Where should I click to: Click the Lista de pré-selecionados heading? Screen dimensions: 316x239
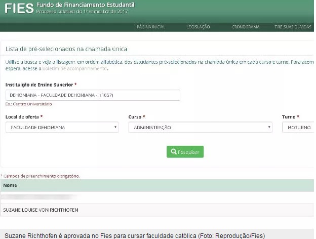tap(66, 49)
